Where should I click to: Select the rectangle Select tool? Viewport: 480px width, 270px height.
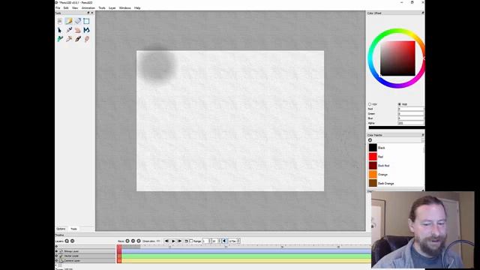(87, 21)
